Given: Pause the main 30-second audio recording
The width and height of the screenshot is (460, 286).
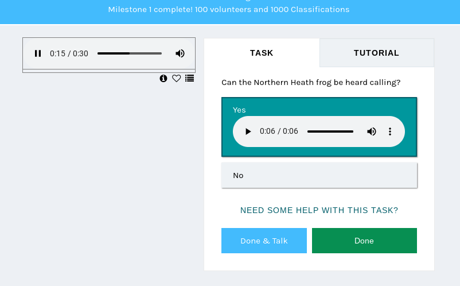Looking at the screenshot, I should point(38,53).
